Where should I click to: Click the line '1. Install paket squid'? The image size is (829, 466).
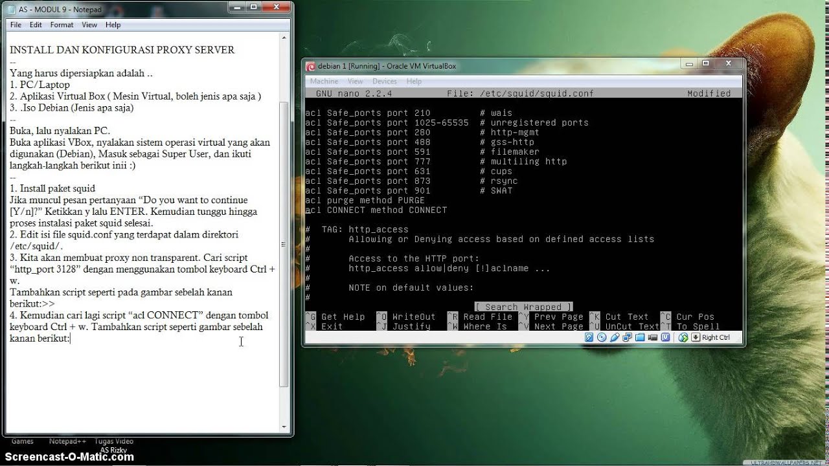[52, 188]
